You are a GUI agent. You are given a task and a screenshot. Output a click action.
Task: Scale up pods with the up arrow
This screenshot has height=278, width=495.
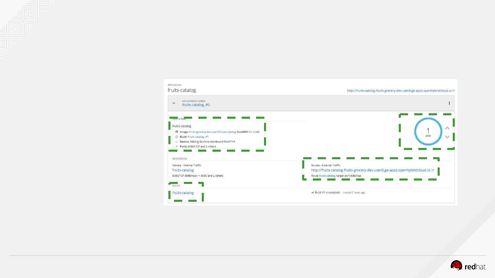447,128
